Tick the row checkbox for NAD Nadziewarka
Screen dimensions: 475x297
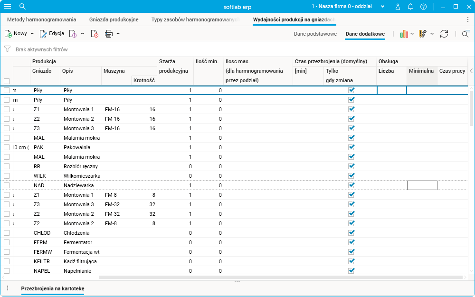click(x=7, y=185)
